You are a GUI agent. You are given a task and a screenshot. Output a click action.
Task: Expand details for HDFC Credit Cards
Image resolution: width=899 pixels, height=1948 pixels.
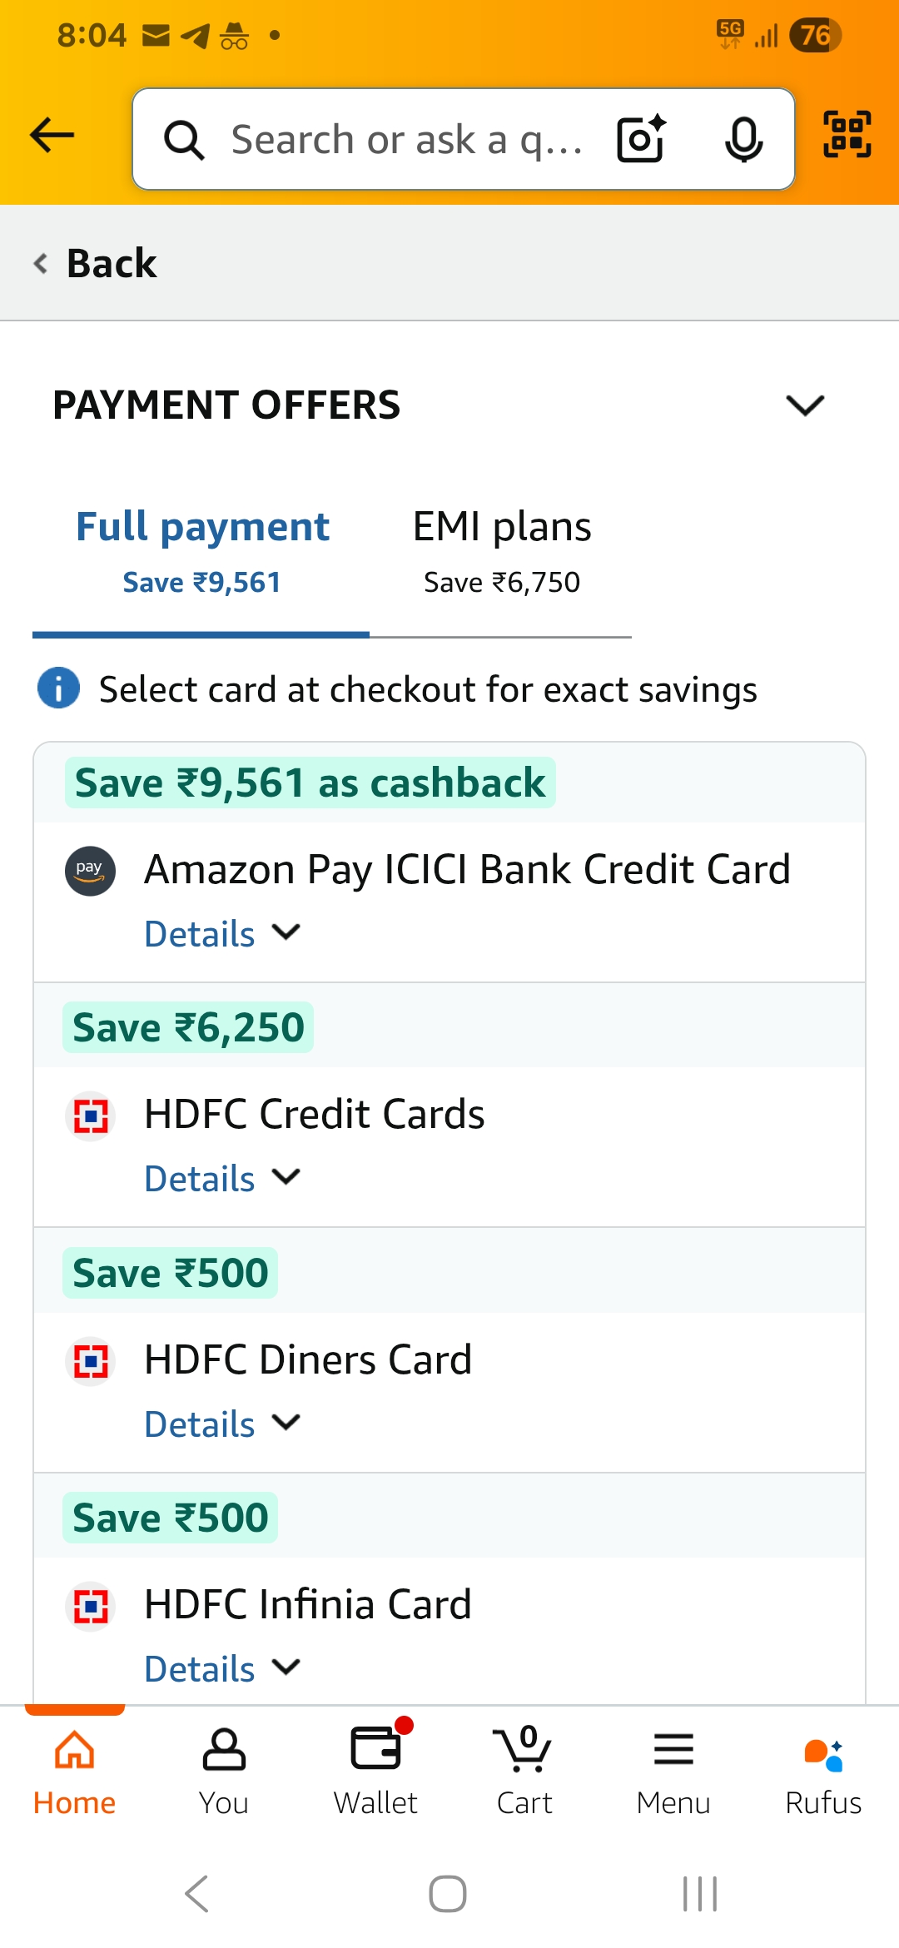pyautogui.click(x=221, y=1179)
